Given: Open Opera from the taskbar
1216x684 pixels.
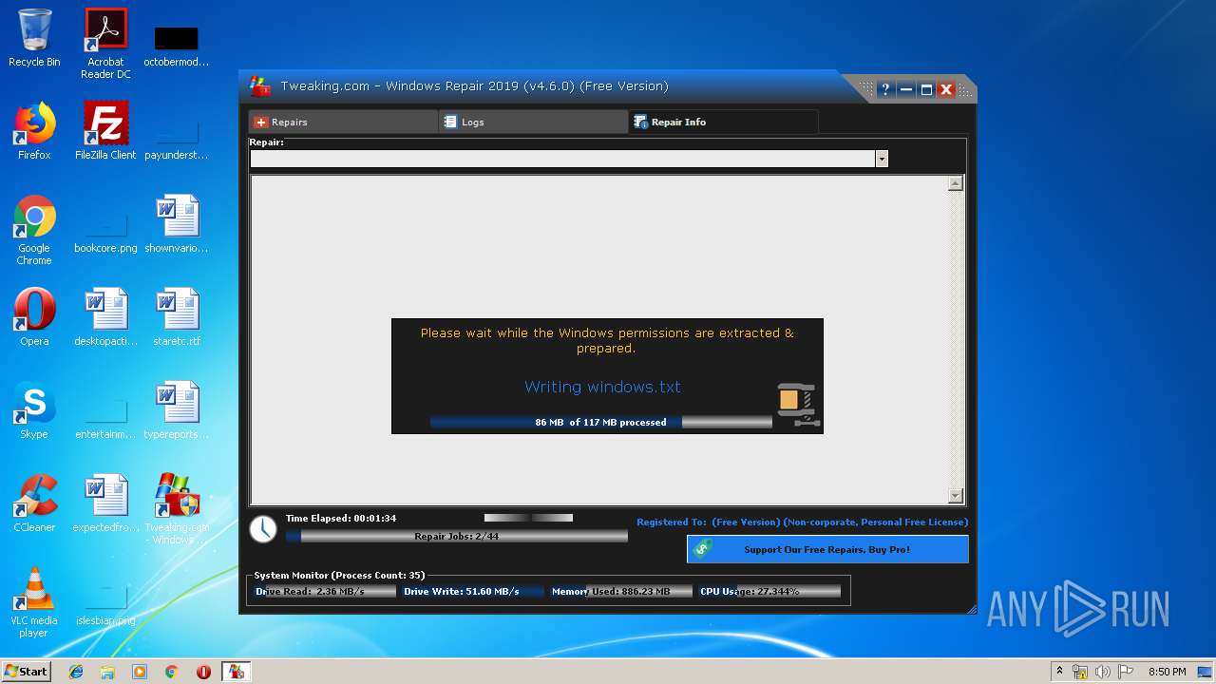Looking at the screenshot, I should [203, 672].
